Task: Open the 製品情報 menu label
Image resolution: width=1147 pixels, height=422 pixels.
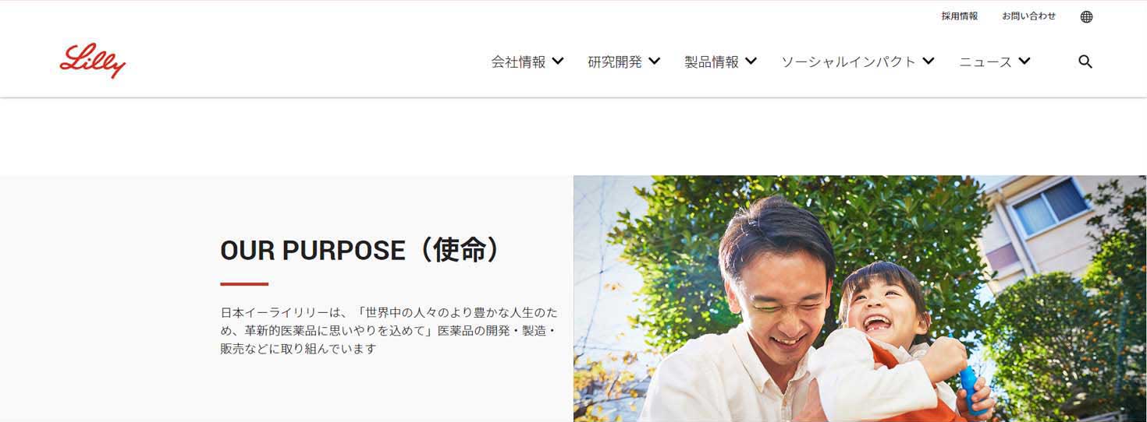Action: click(x=712, y=62)
